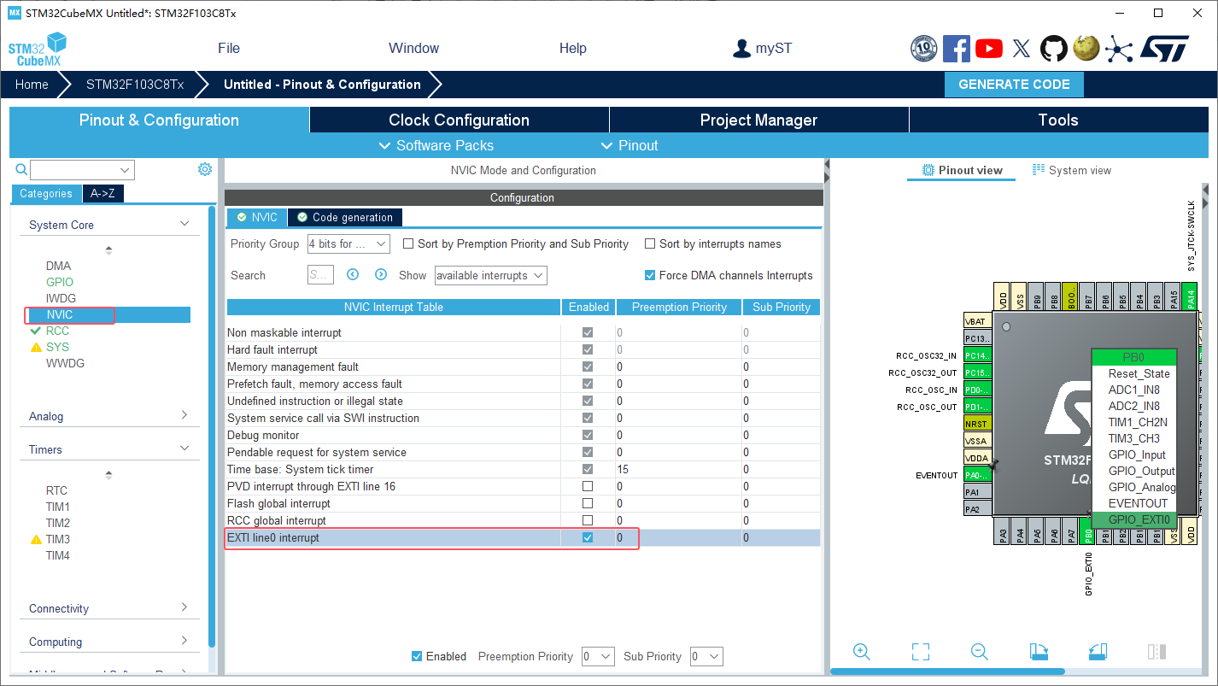Switch to Clock Configuration tab
The image size is (1218, 686).
[x=460, y=120]
